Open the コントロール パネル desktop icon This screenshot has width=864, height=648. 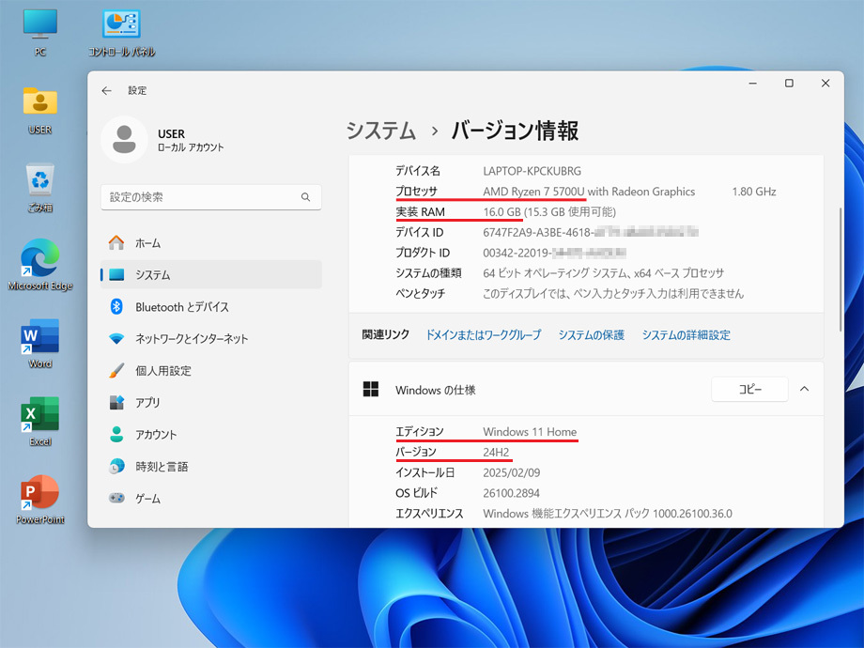pyautogui.click(x=121, y=33)
